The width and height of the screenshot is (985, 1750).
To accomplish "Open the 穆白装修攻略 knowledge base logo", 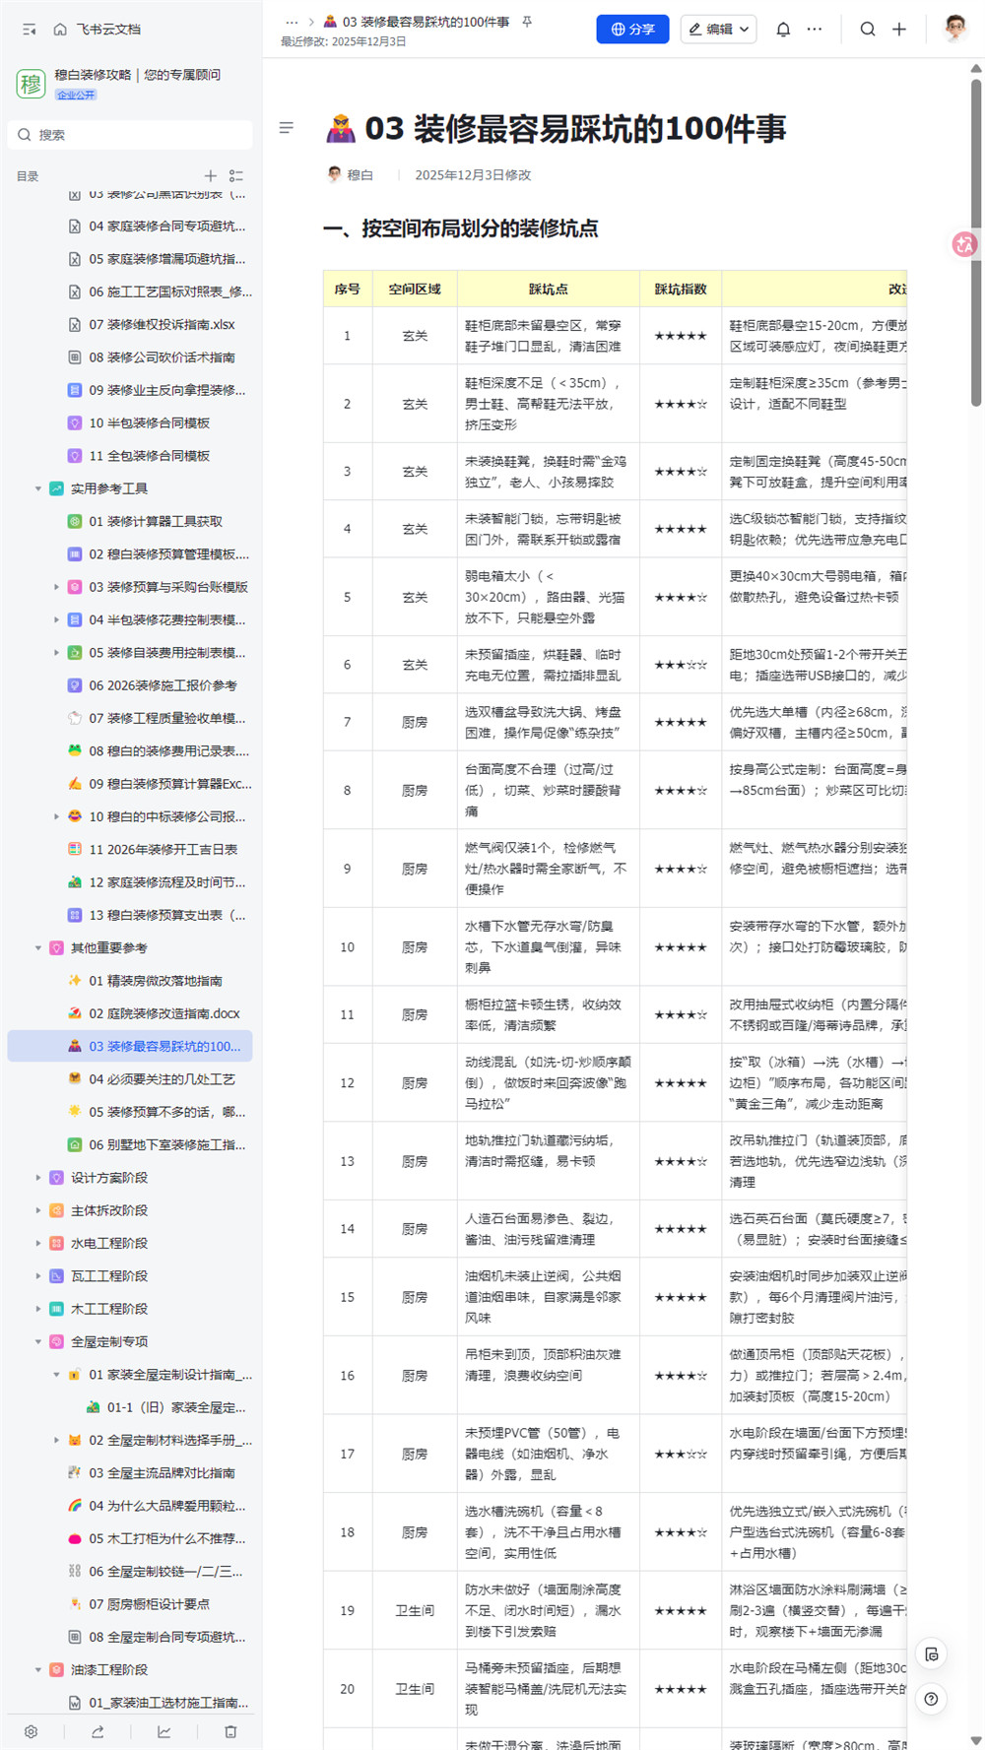I will click(31, 84).
